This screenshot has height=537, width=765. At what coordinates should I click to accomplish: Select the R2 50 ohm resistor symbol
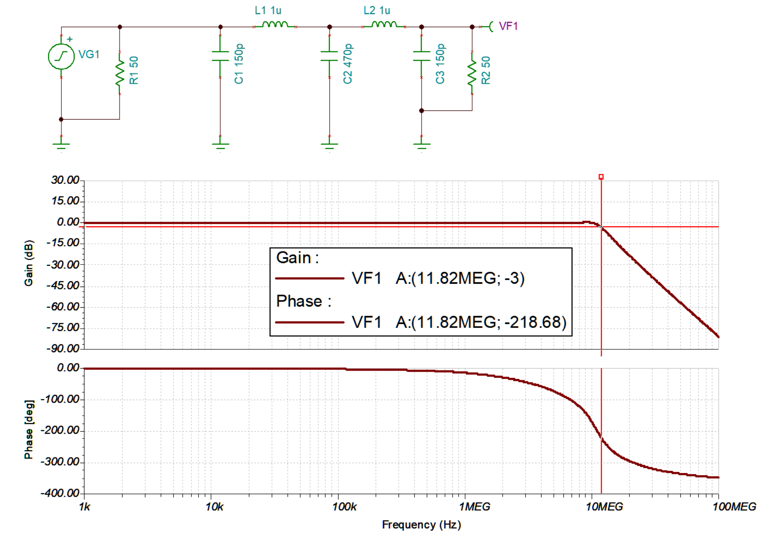[472, 73]
